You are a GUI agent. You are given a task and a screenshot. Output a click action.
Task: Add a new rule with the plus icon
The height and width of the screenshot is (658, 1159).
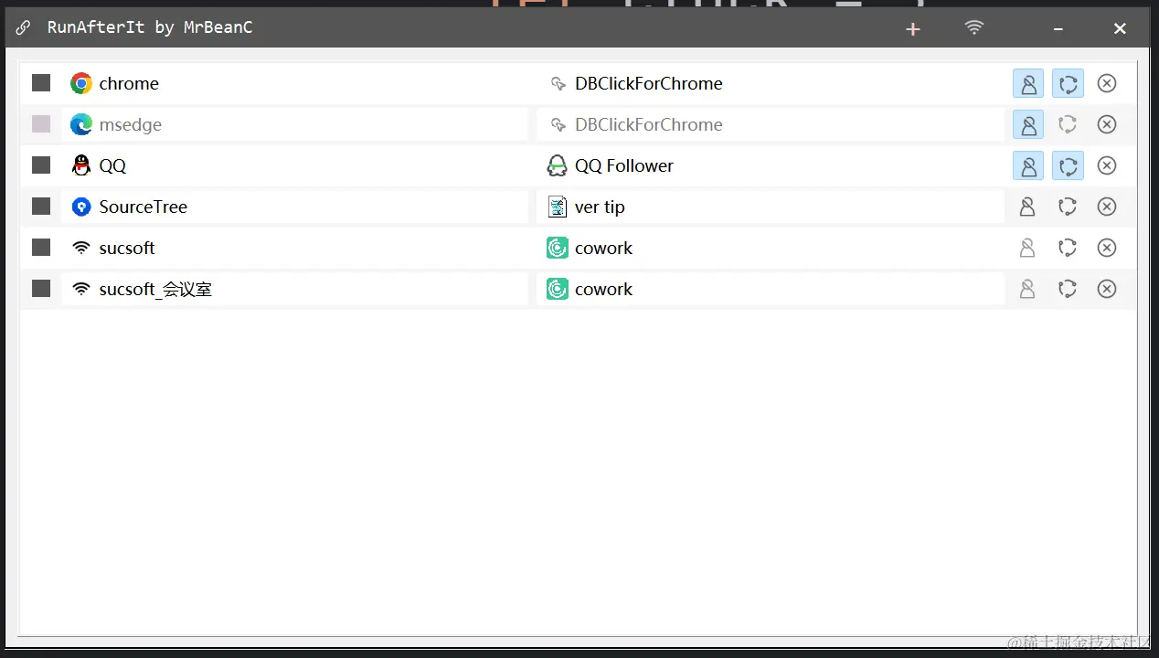[912, 29]
